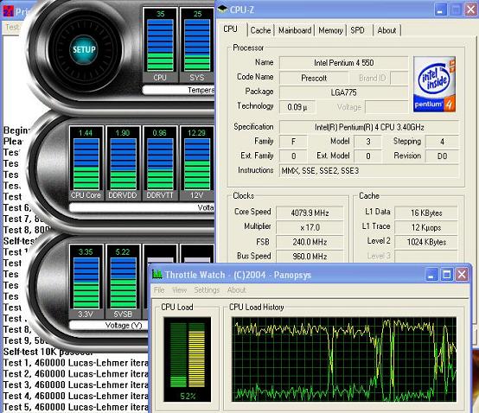Click the Model value '3'
Image resolution: width=479 pixels, height=413 pixels.
(x=367, y=142)
